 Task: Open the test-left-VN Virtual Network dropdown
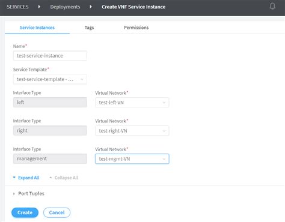132,103
